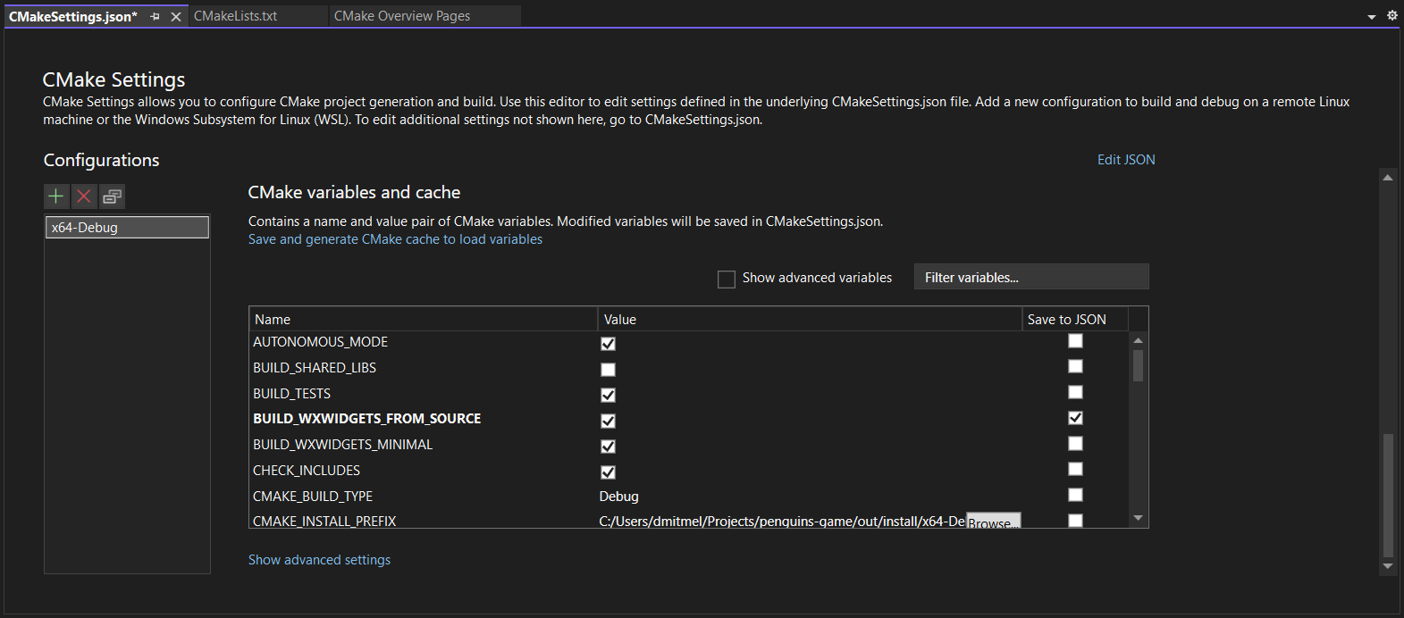Click the Filter variables input field

coord(1031,277)
